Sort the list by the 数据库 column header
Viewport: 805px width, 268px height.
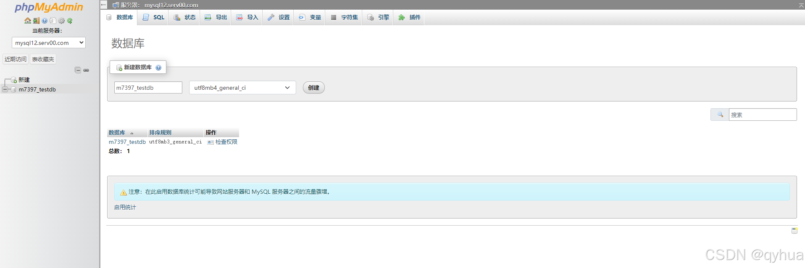click(x=117, y=133)
